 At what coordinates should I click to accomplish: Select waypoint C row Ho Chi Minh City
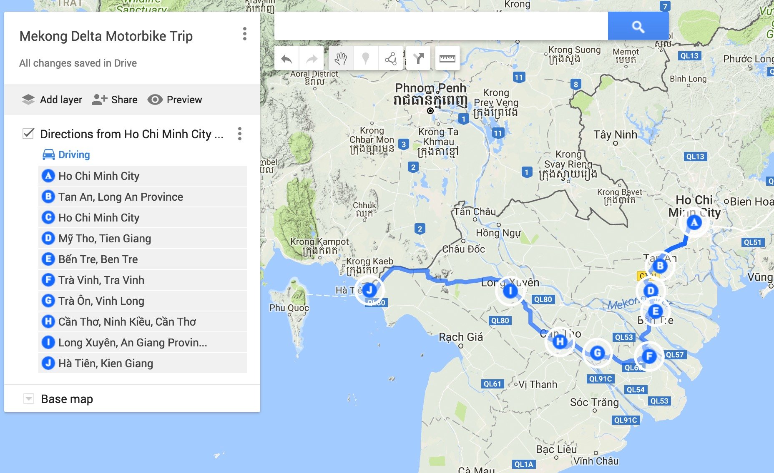coord(143,217)
